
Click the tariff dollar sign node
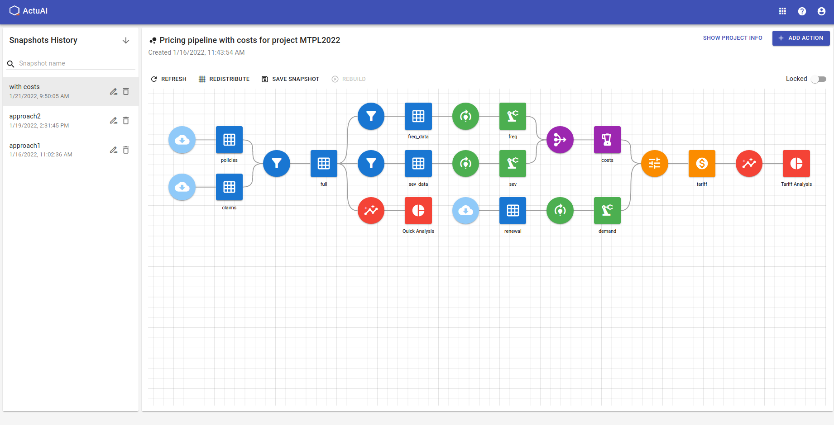(x=701, y=164)
